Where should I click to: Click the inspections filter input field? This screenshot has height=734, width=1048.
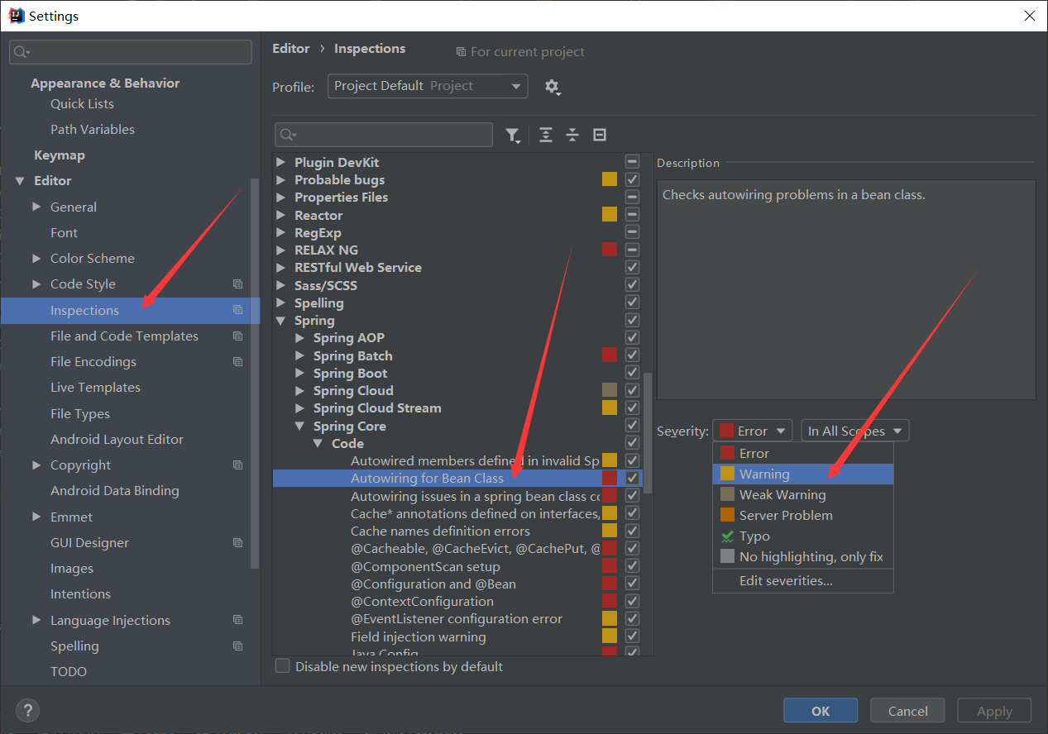coord(384,135)
